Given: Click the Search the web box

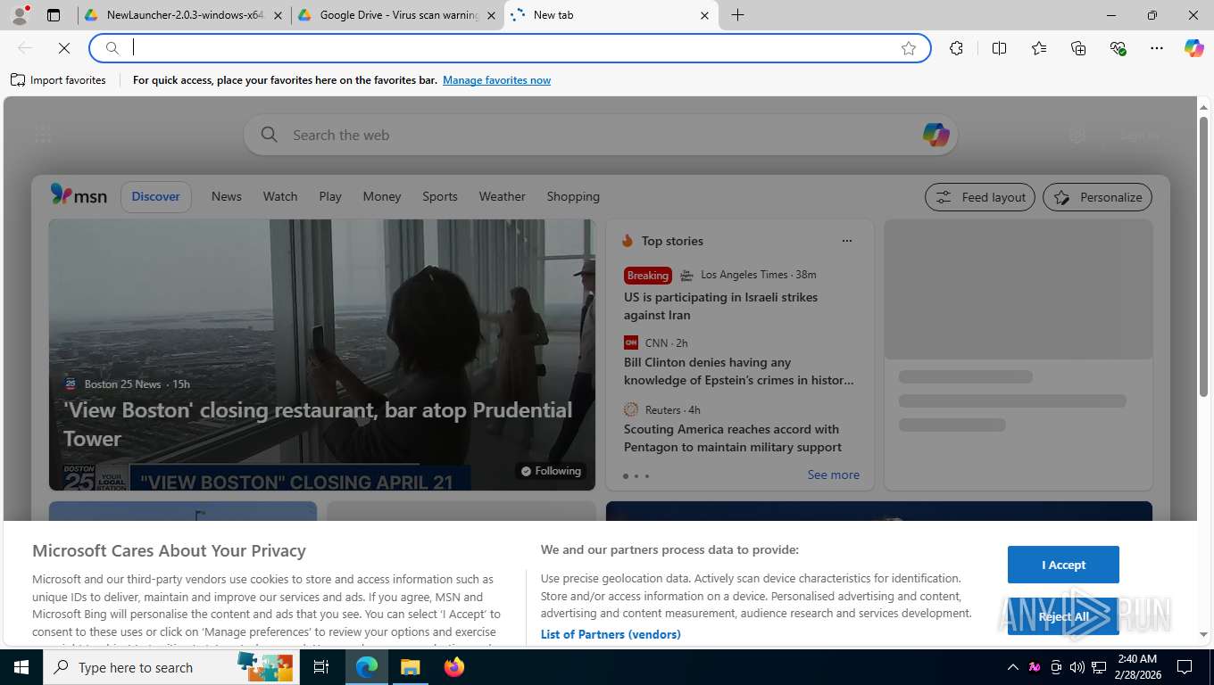Looking at the screenshot, I should coord(600,135).
